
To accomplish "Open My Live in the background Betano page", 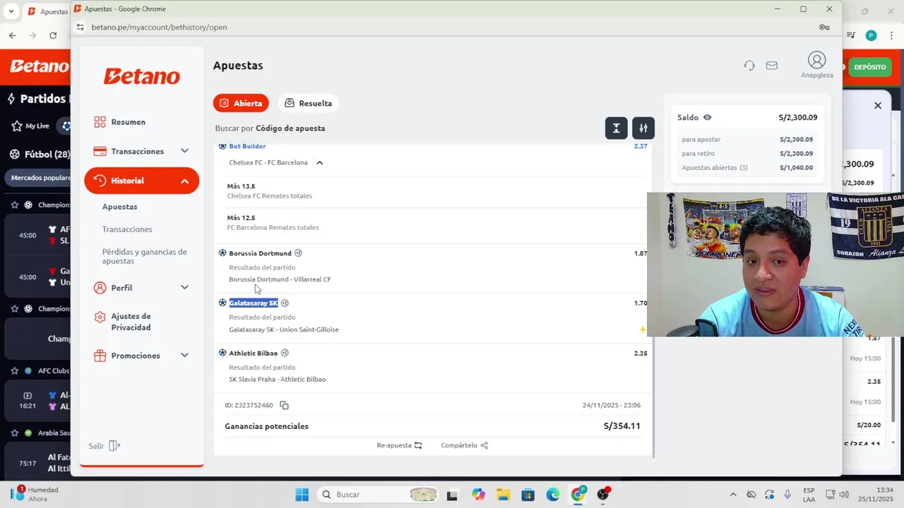I will point(30,126).
